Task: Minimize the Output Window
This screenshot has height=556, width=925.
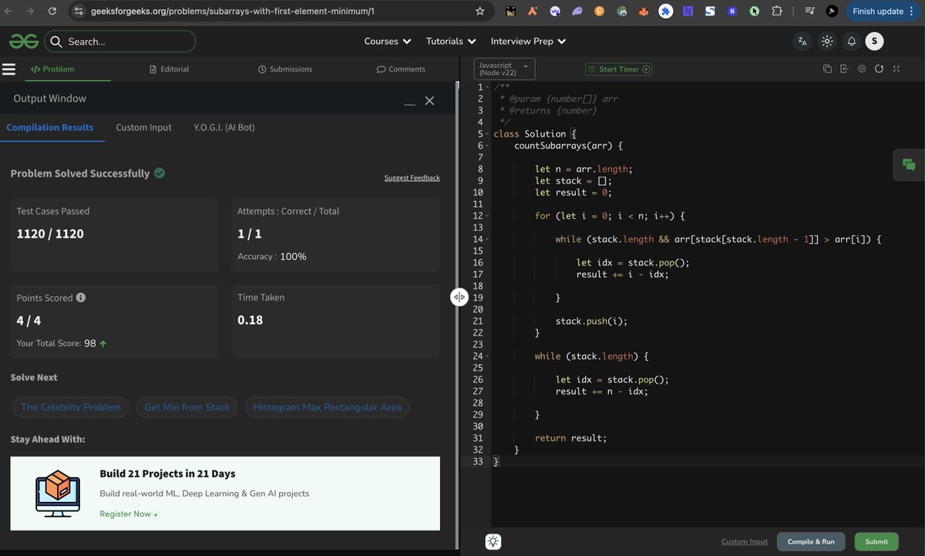Action: tap(410, 104)
